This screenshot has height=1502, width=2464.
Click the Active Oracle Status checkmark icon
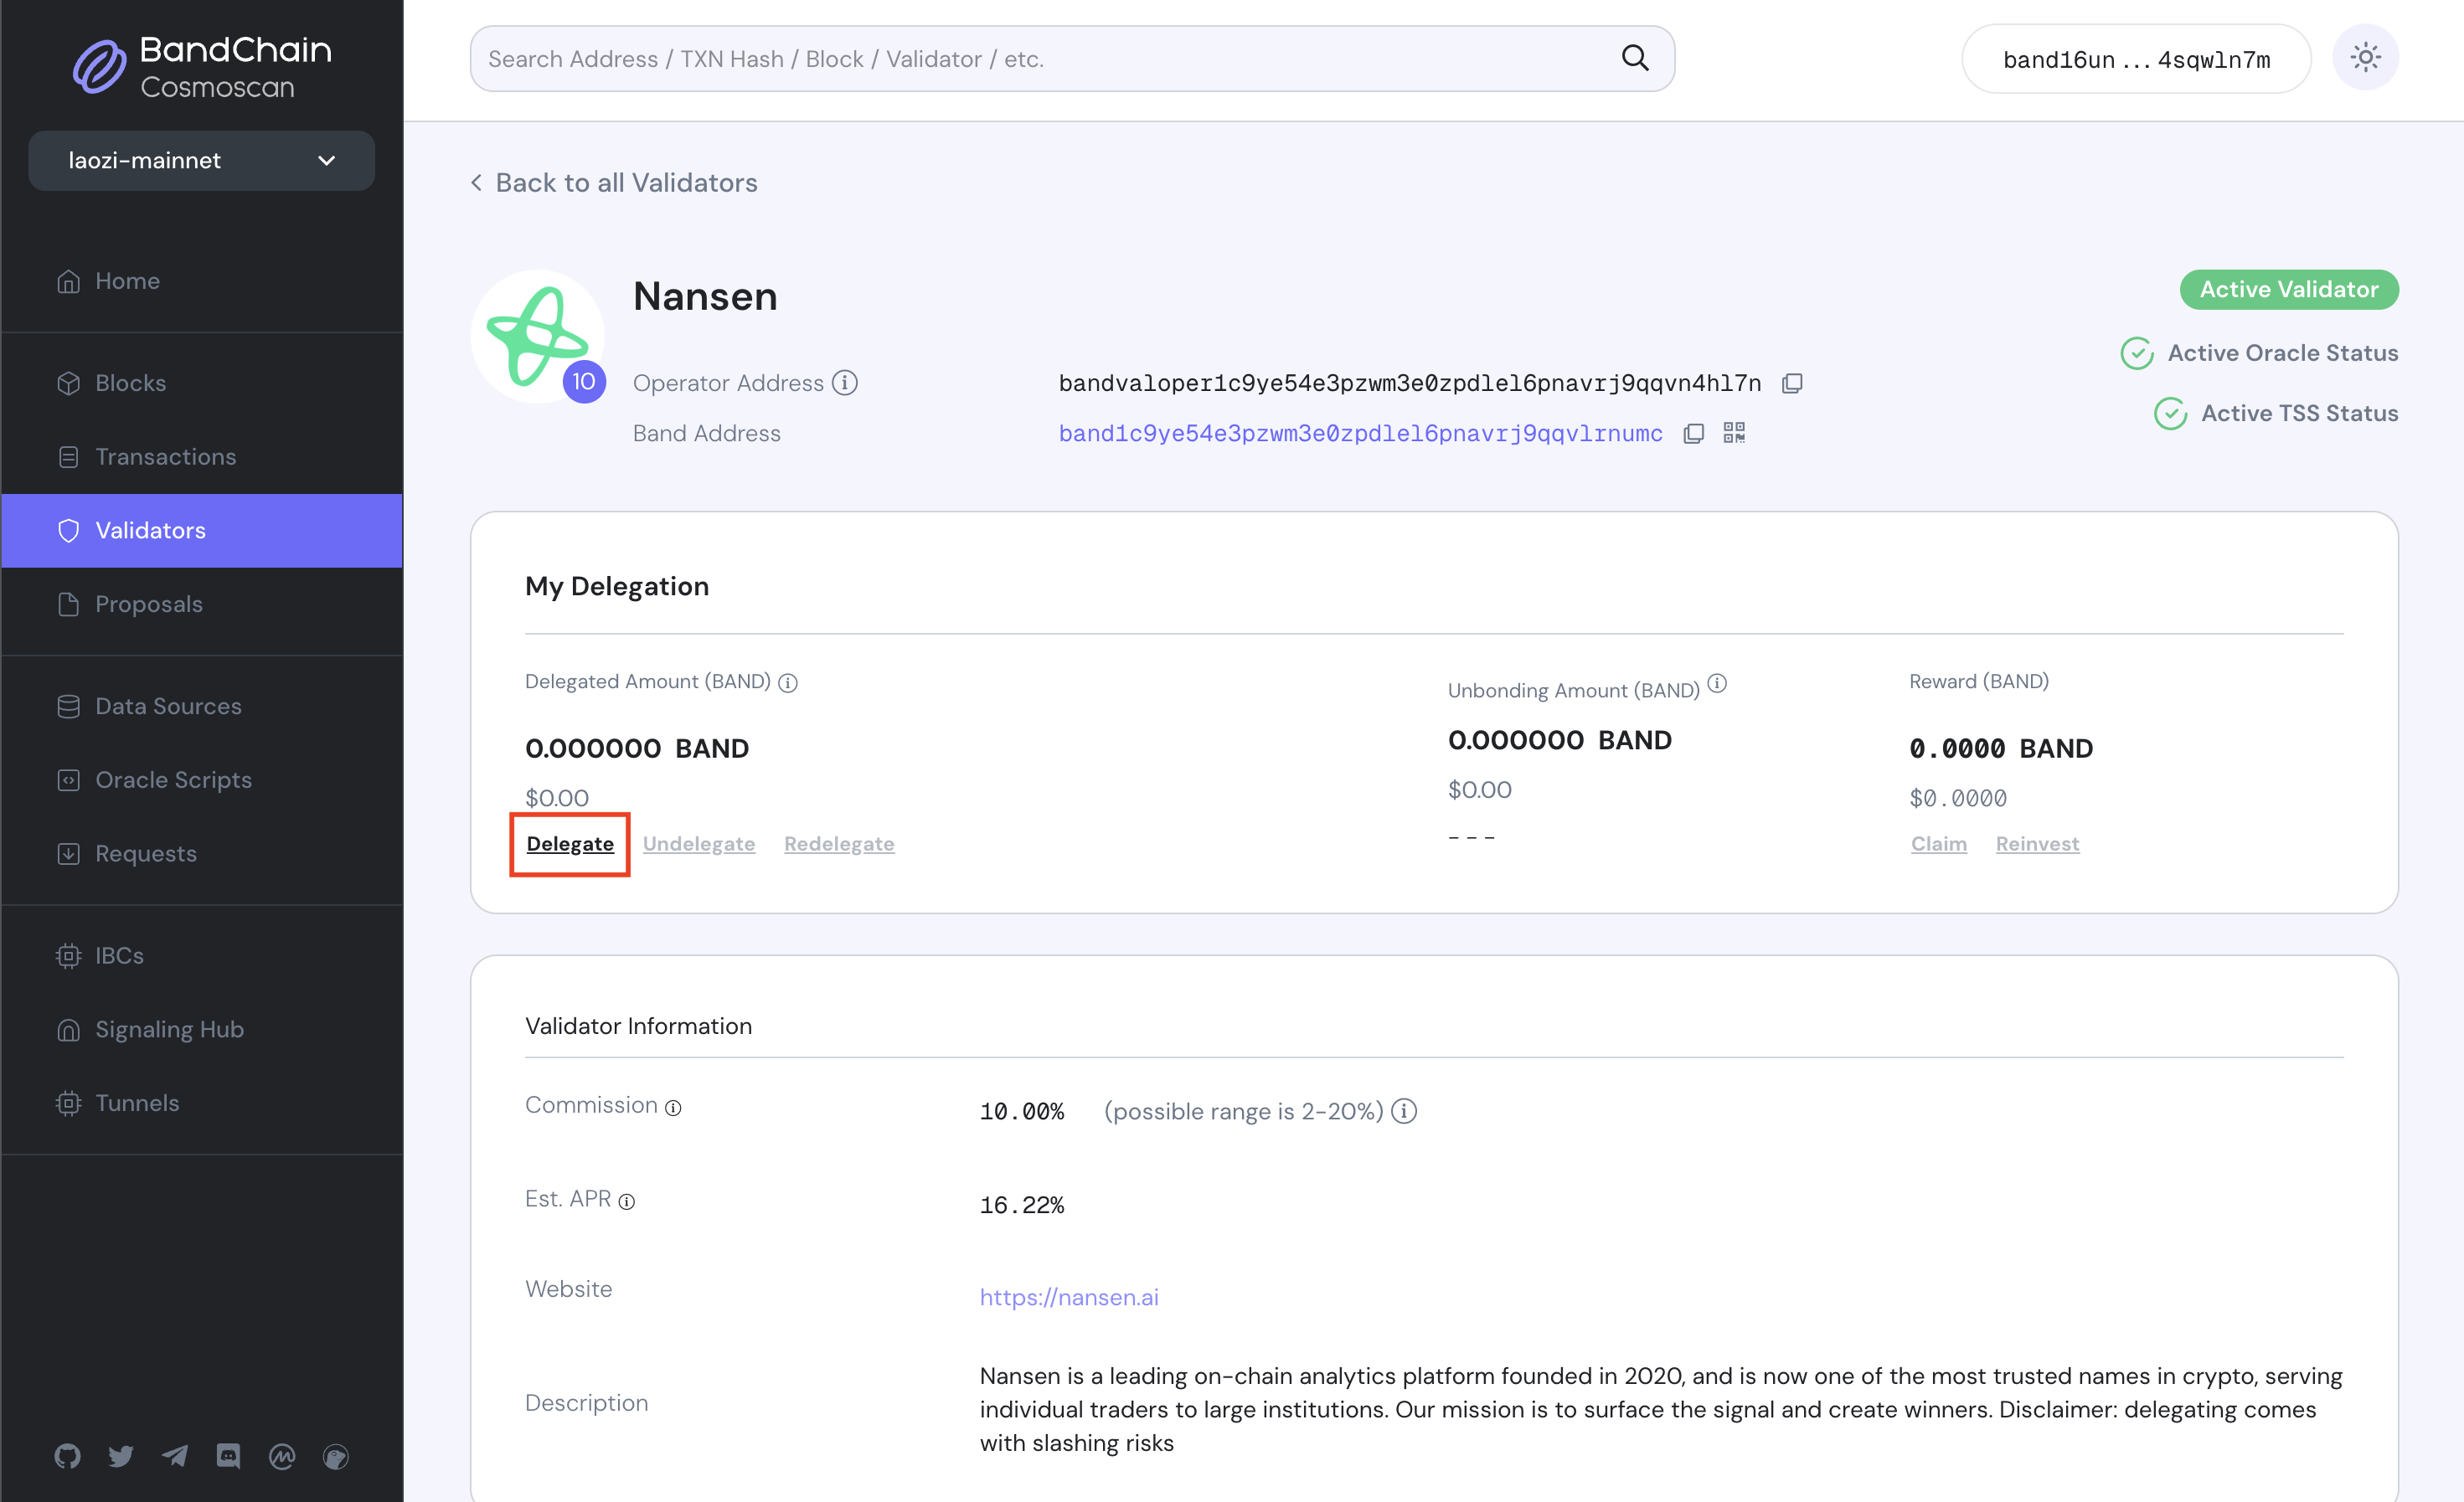(2137, 352)
